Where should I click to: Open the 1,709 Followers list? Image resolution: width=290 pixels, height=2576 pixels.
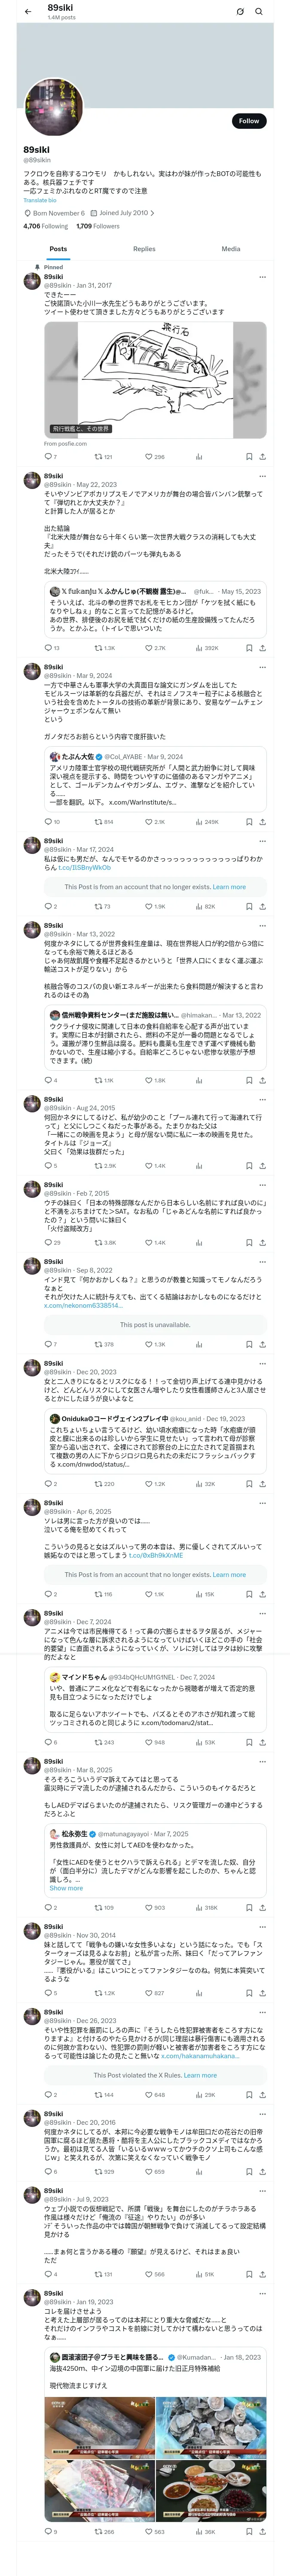[98, 226]
